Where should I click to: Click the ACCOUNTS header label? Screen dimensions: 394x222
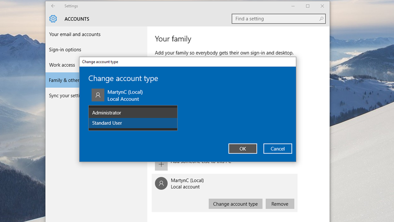[77, 19]
